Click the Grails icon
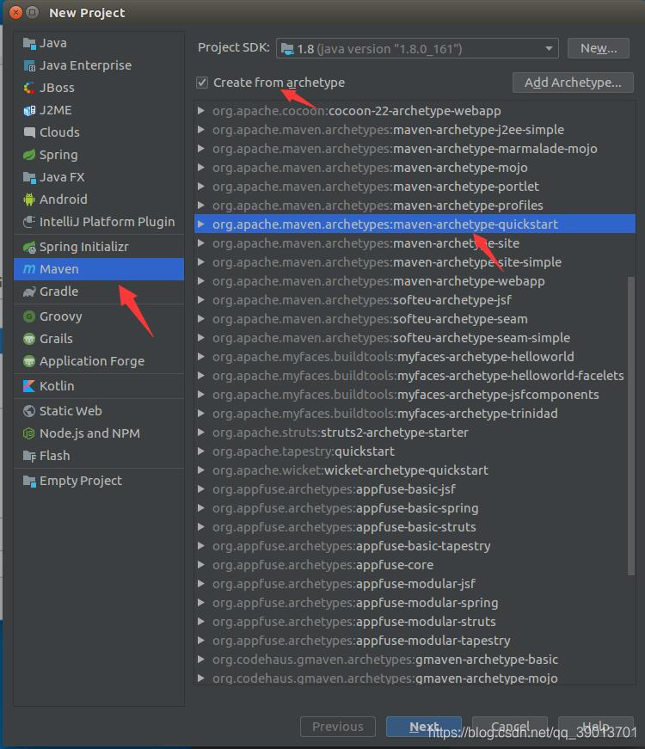Image resolution: width=645 pixels, height=749 pixels. click(29, 339)
